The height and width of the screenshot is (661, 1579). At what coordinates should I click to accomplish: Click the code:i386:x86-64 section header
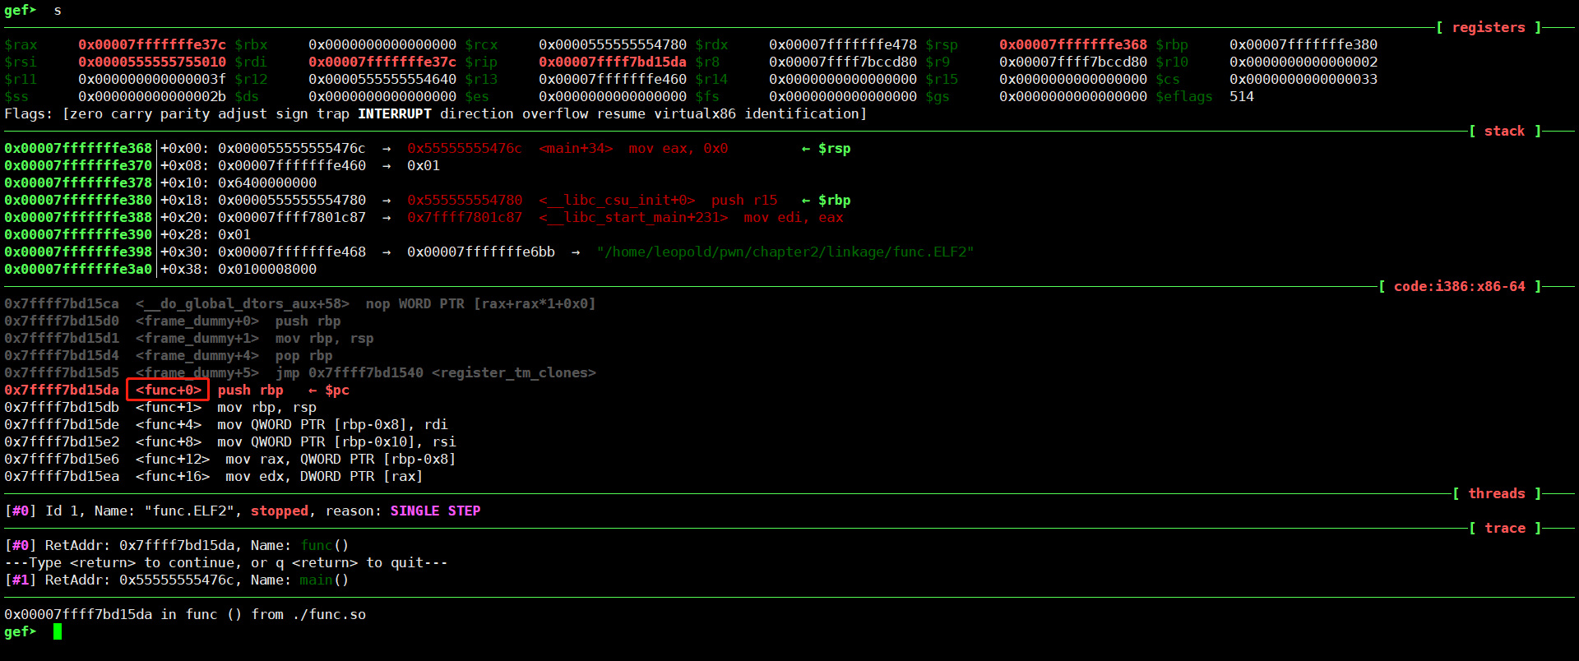pyautogui.click(x=1460, y=286)
